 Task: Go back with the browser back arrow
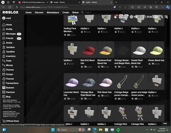pos(4,7)
